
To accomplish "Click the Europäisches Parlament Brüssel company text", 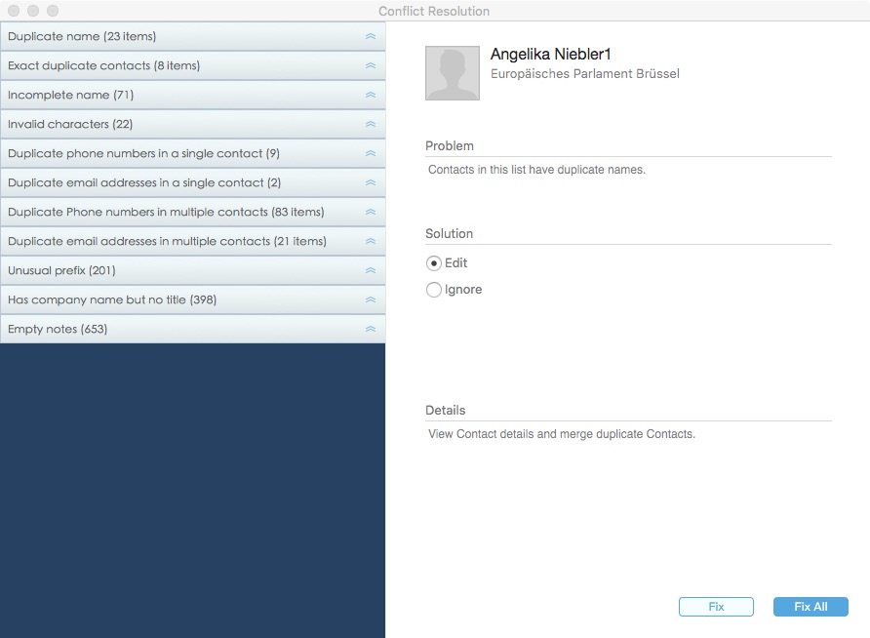I will point(584,74).
